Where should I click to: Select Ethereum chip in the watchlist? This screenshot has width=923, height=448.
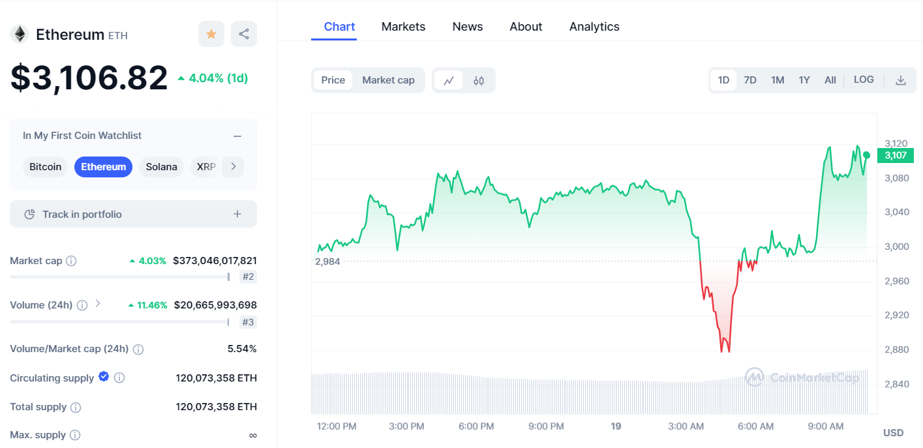tap(103, 167)
